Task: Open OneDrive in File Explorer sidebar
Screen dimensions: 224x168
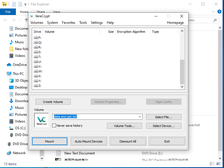Action: coord(17,65)
